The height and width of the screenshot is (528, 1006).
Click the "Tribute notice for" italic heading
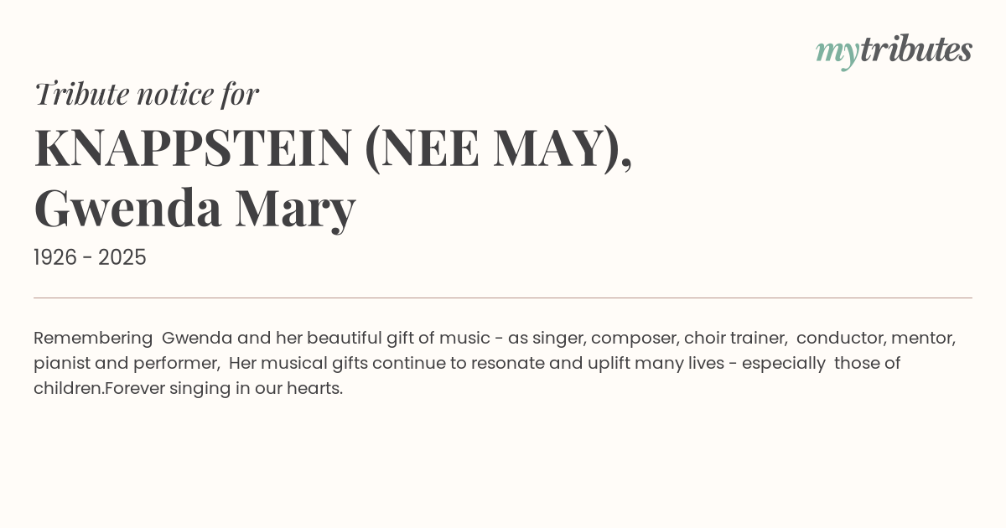click(x=146, y=94)
